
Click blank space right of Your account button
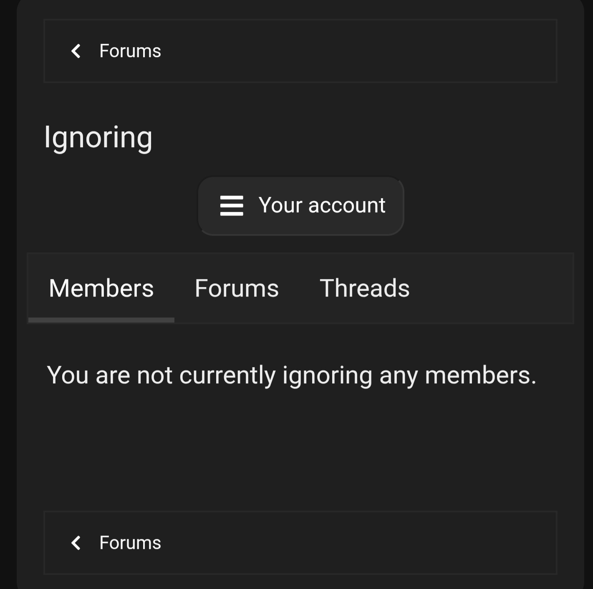tap(488, 206)
